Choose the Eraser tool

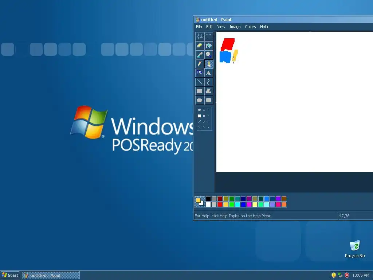point(199,46)
